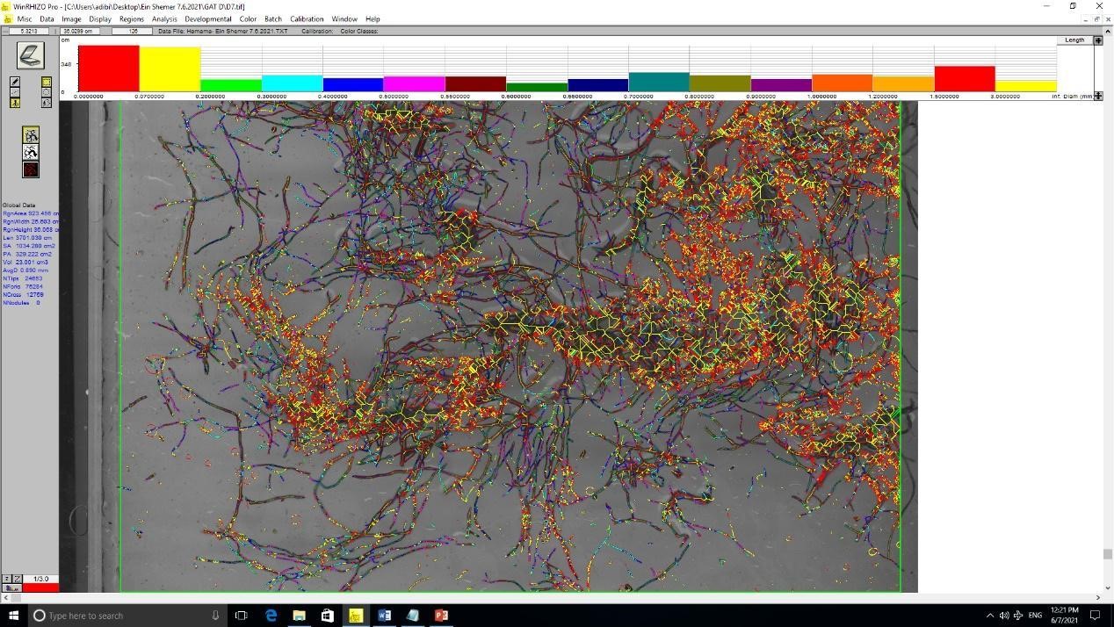
Task: Click the cyan 0.3000000 diameter class bar
Action: [293, 83]
